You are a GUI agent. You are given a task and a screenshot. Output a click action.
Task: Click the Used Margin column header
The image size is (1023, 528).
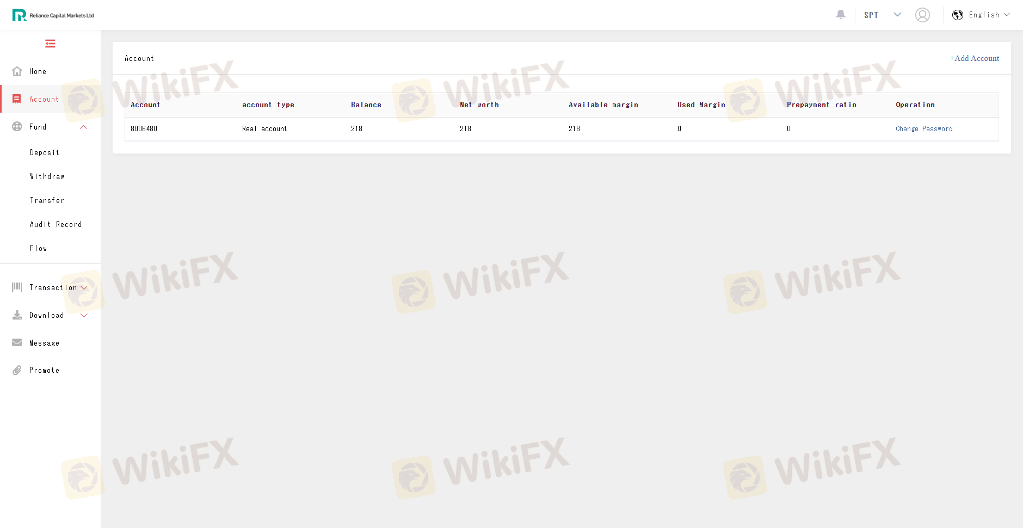click(701, 105)
